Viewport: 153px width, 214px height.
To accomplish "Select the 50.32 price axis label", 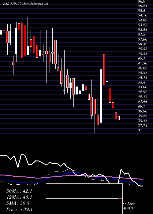I will [143, 44].
